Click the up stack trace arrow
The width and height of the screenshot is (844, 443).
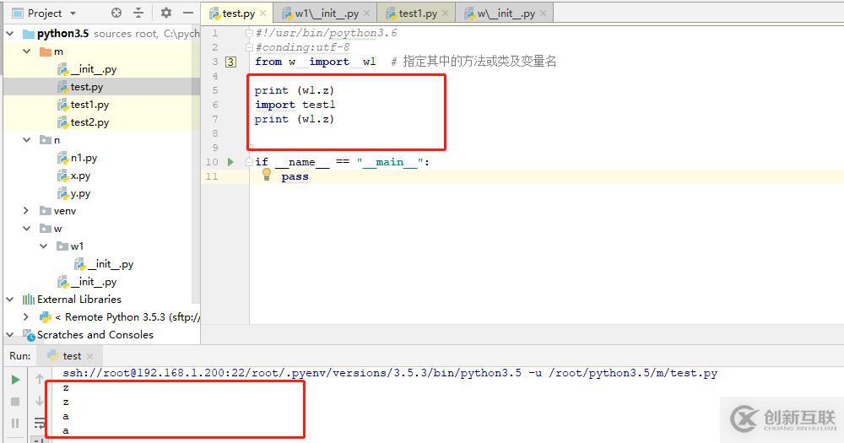(40, 380)
